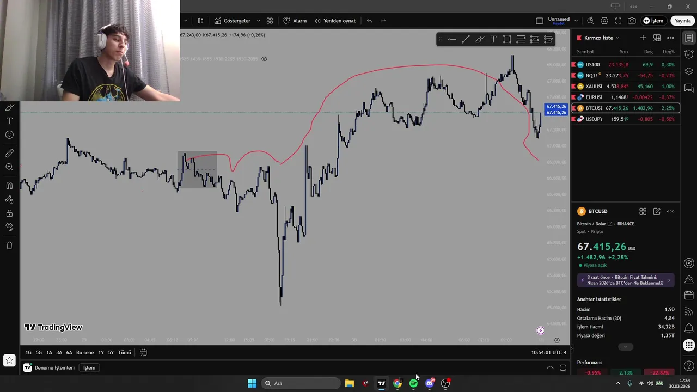The height and width of the screenshot is (392, 697).
Task: Open chart settings hexagon icon
Action: (x=604, y=21)
